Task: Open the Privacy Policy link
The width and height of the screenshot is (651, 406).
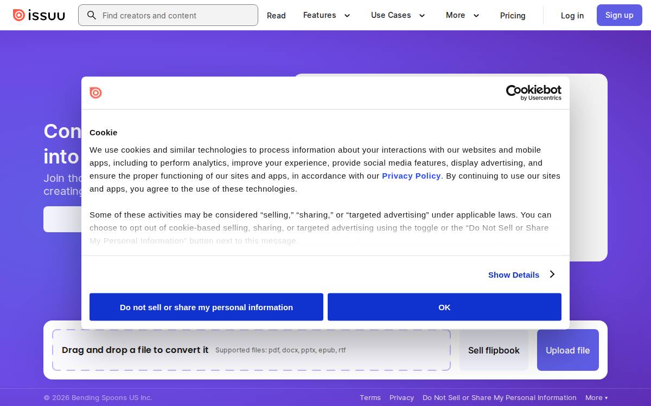Action: click(411, 176)
